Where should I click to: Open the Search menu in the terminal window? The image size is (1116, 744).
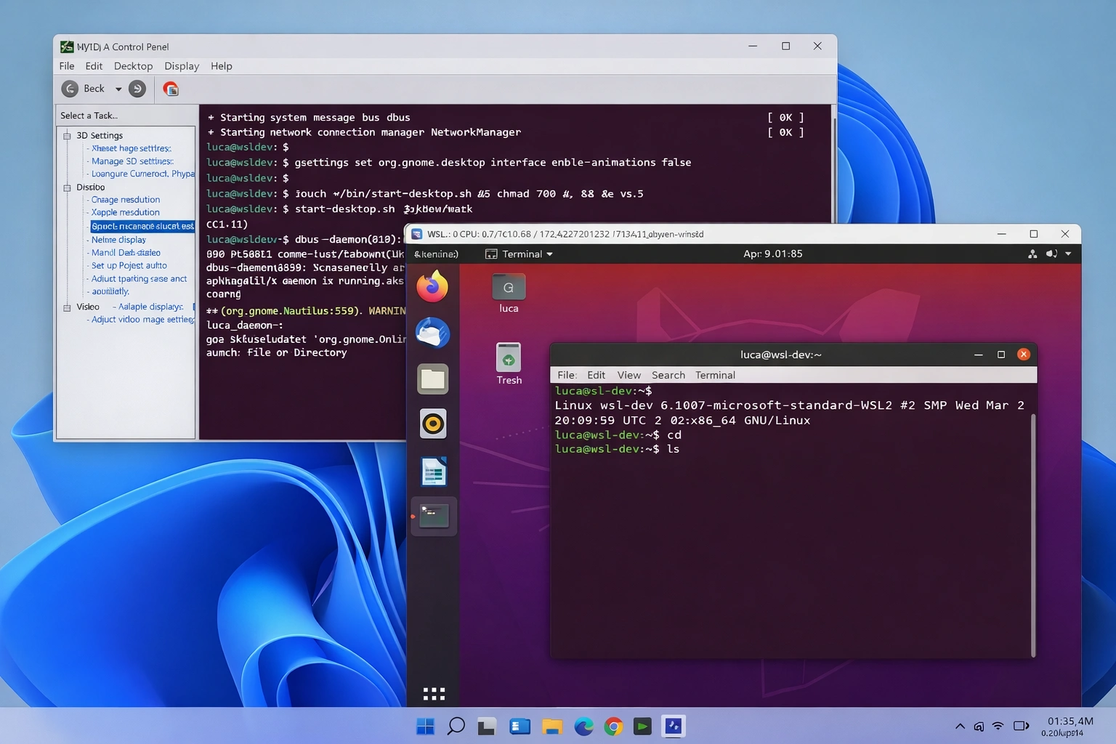pyautogui.click(x=668, y=375)
